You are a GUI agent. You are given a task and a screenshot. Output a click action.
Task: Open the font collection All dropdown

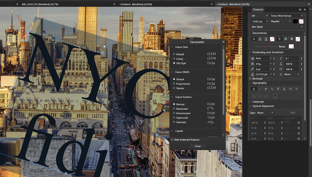(260, 16)
